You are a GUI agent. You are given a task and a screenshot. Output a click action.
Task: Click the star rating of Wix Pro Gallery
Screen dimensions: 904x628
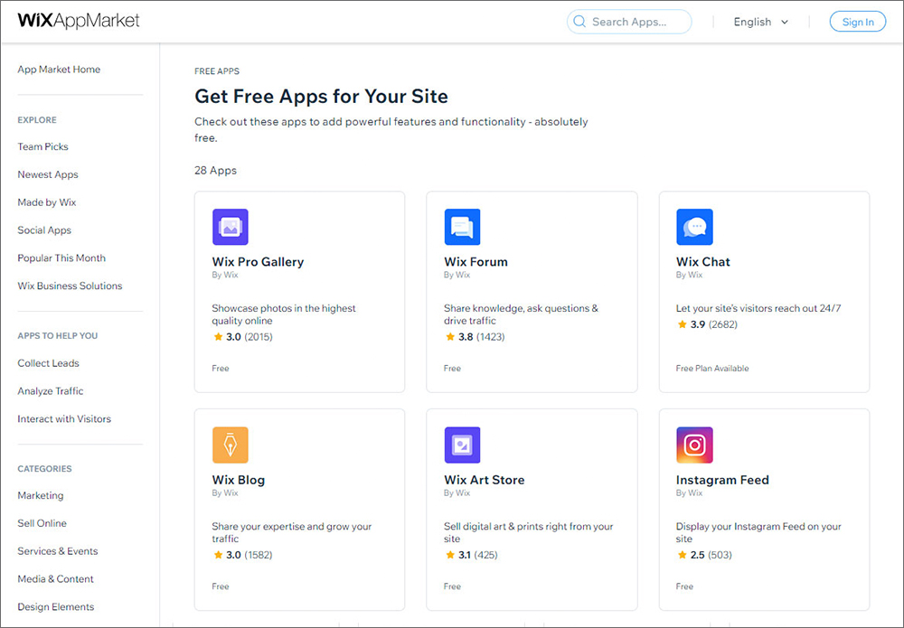pos(242,337)
